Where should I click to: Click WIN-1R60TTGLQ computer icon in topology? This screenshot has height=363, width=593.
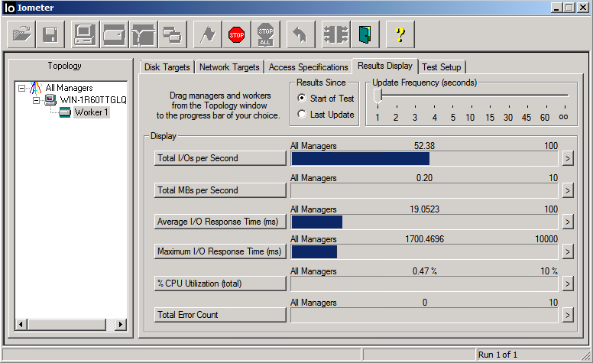click(x=50, y=100)
